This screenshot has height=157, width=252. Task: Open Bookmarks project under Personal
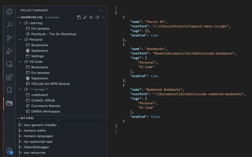[x=40, y=45]
